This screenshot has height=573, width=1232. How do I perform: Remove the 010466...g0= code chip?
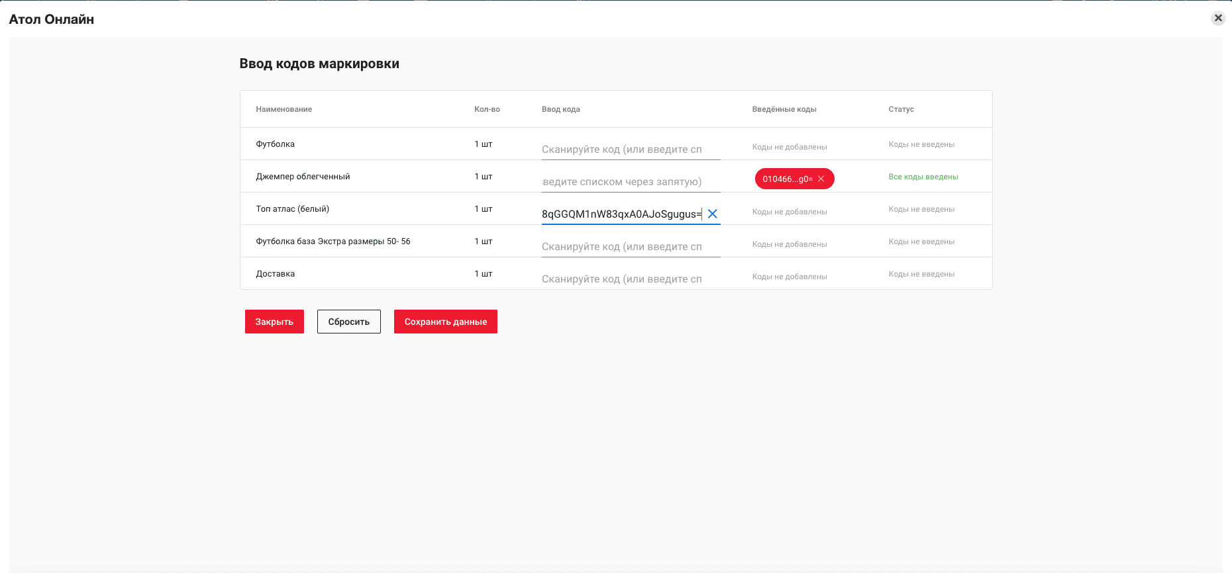(821, 179)
